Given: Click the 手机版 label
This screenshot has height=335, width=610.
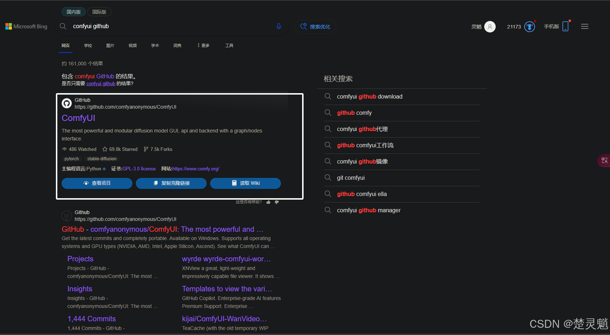Looking at the screenshot, I should [552, 26].
